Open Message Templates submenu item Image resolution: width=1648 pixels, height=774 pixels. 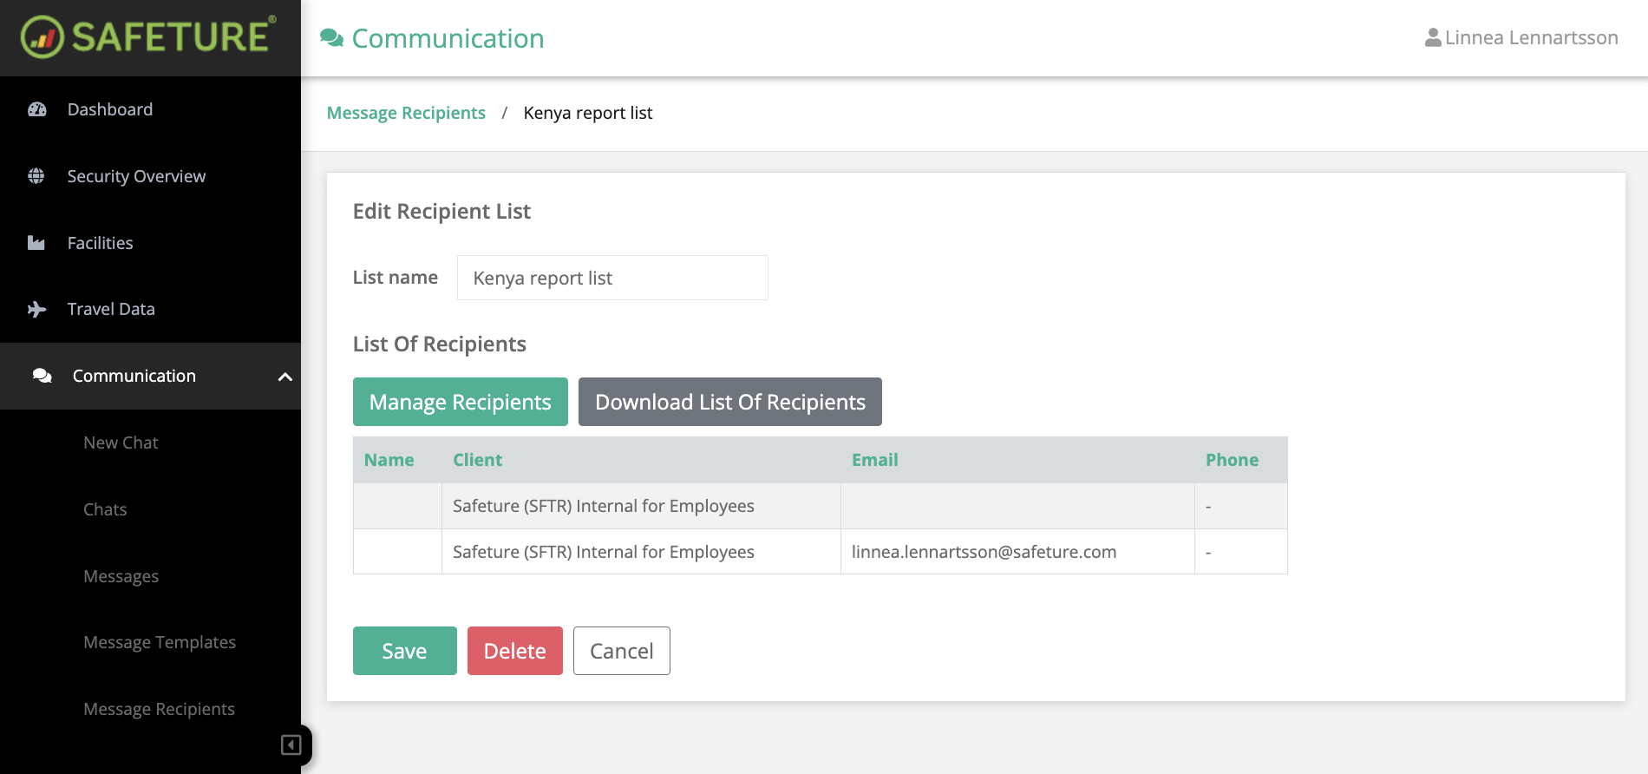tap(160, 642)
